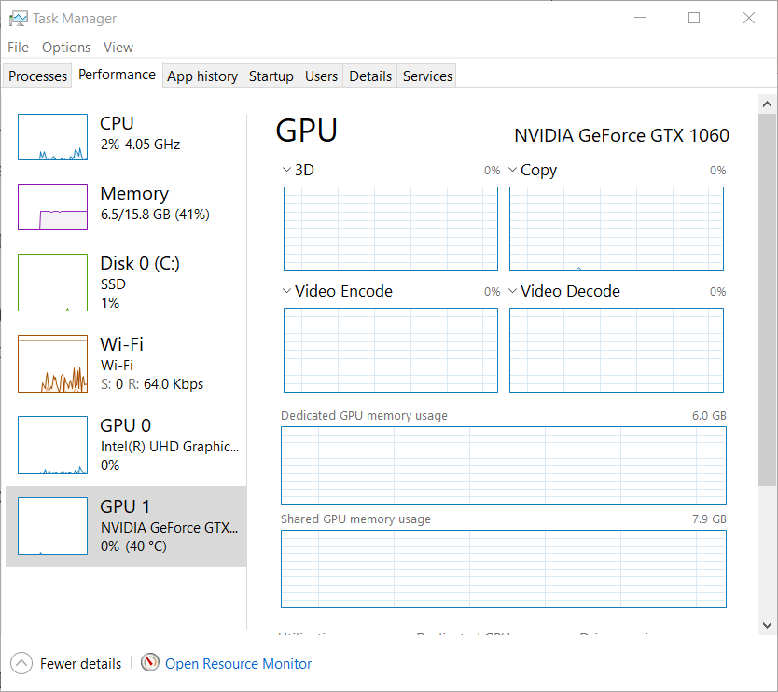
Task: Select the Disk 0 (C:) mini graph
Action: [52, 283]
